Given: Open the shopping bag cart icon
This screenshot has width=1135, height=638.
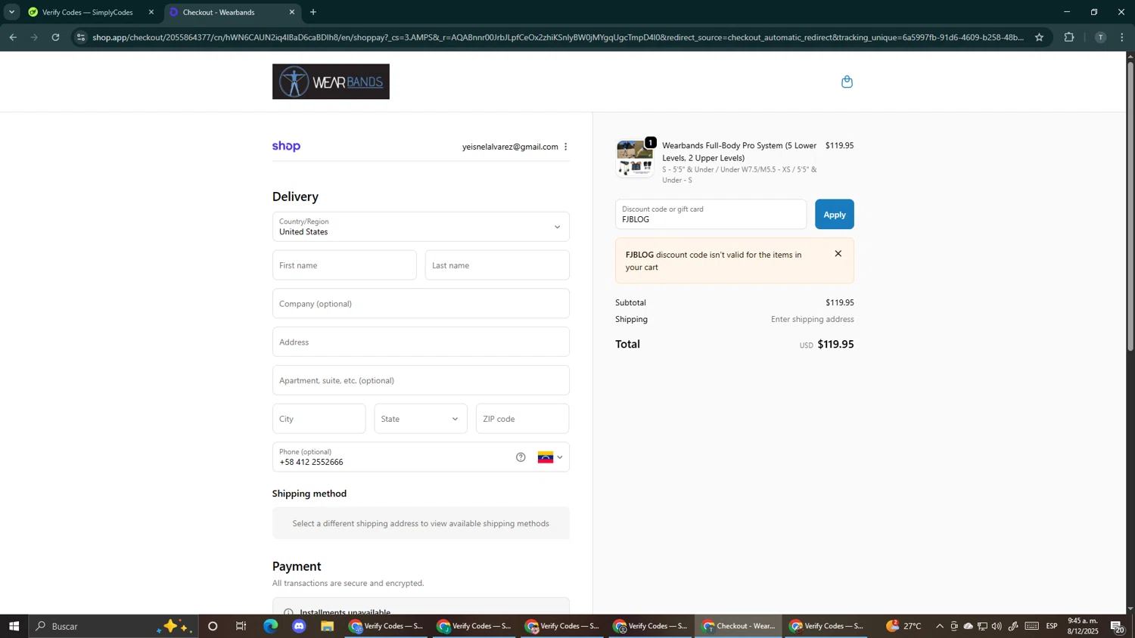Looking at the screenshot, I should pos(847,82).
